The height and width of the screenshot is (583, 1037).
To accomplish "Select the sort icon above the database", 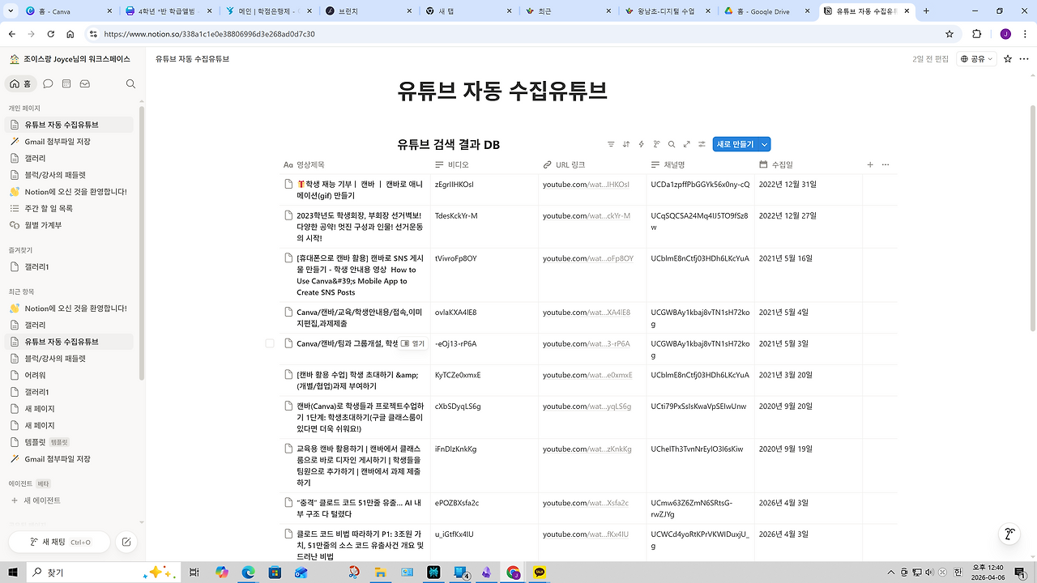I will pyautogui.click(x=626, y=143).
